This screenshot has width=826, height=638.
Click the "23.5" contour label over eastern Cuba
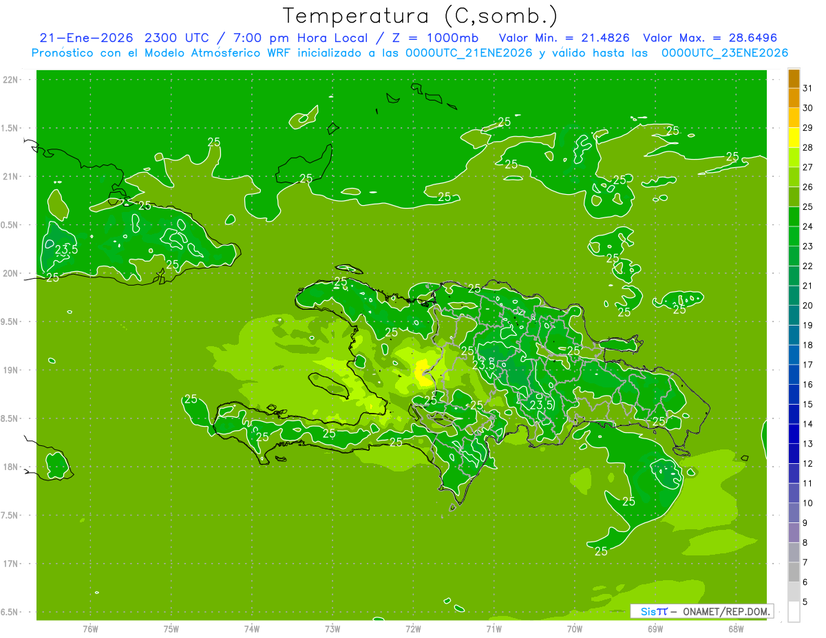pos(66,250)
